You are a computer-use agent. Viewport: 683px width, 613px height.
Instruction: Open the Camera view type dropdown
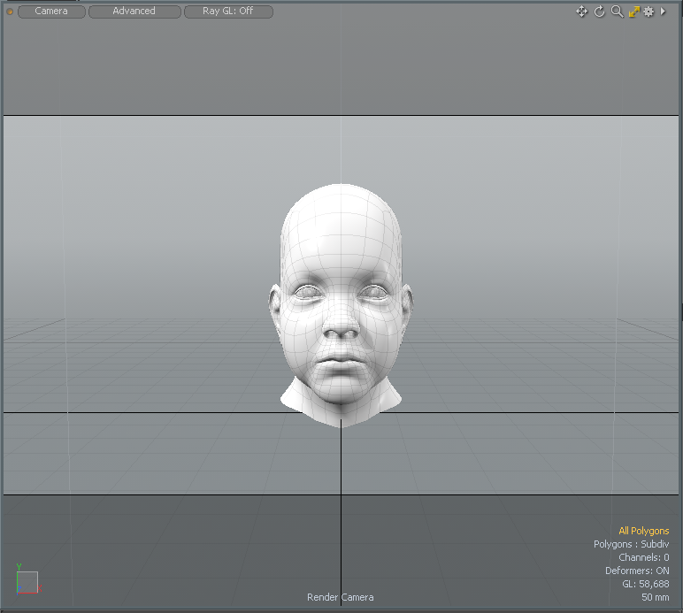point(51,11)
